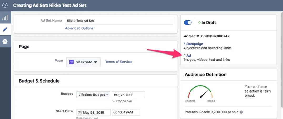Click the Sleeknote page logo icon
The height and width of the screenshot is (119, 283).
pos(72,62)
